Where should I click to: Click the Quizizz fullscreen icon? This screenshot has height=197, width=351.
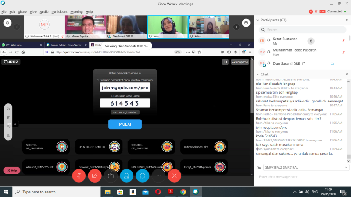[x=225, y=62]
